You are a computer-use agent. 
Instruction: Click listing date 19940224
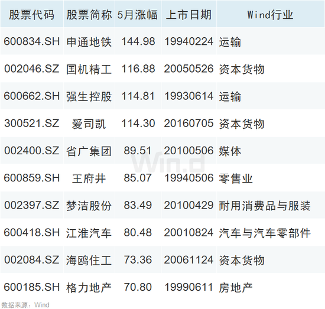(189, 41)
